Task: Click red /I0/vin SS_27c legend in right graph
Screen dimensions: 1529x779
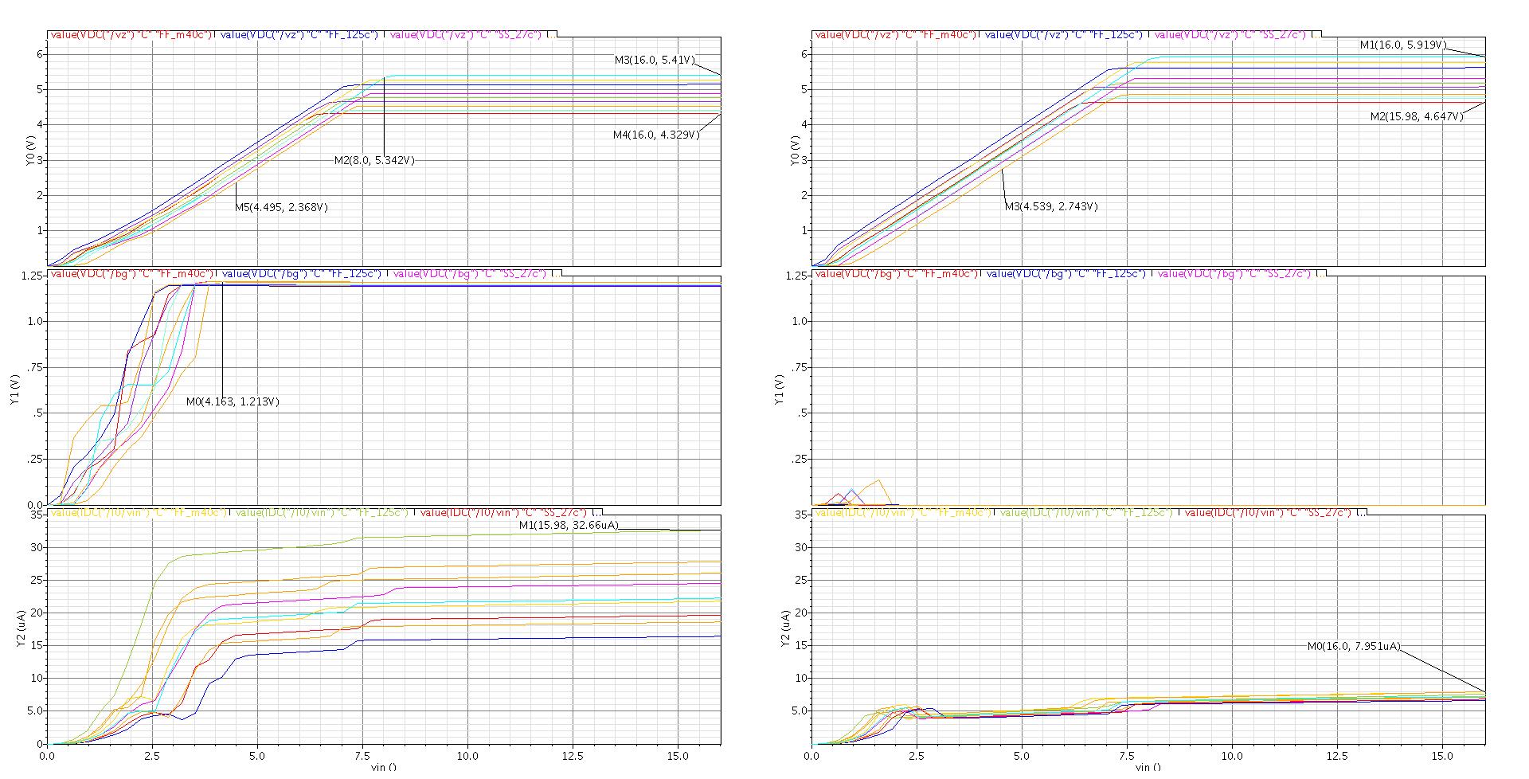Action: [x=1268, y=512]
